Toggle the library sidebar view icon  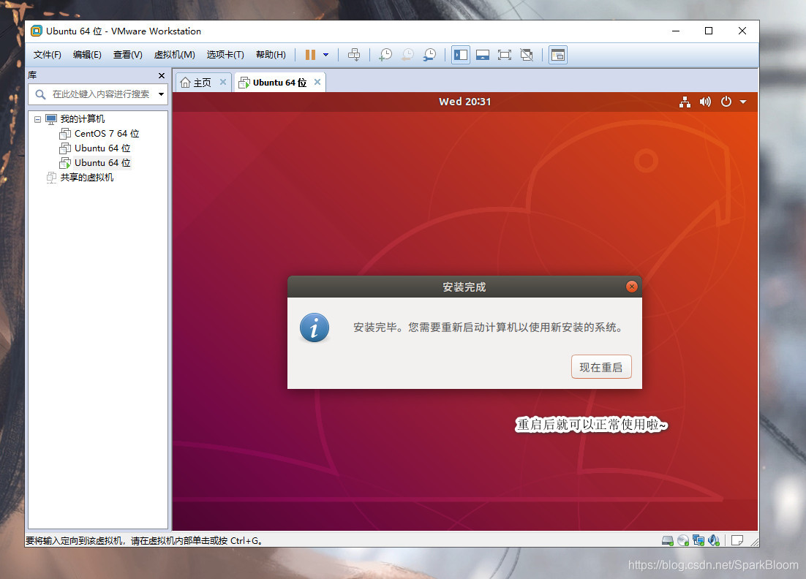(x=461, y=55)
